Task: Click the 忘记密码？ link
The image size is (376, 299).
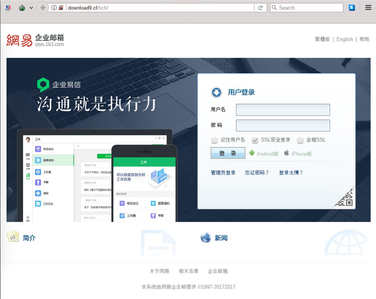Action: pyautogui.click(x=257, y=173)
